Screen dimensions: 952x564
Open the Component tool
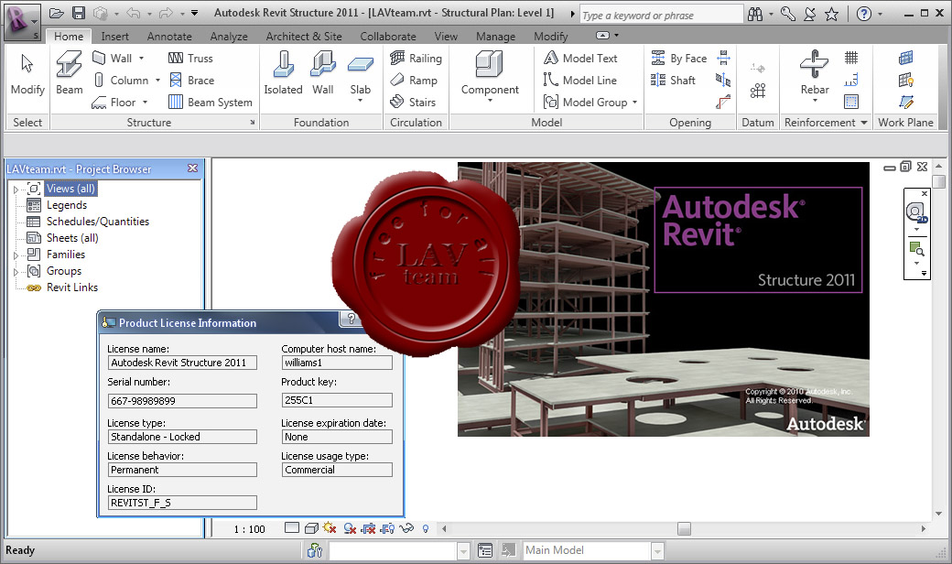(x=490, y=76)
